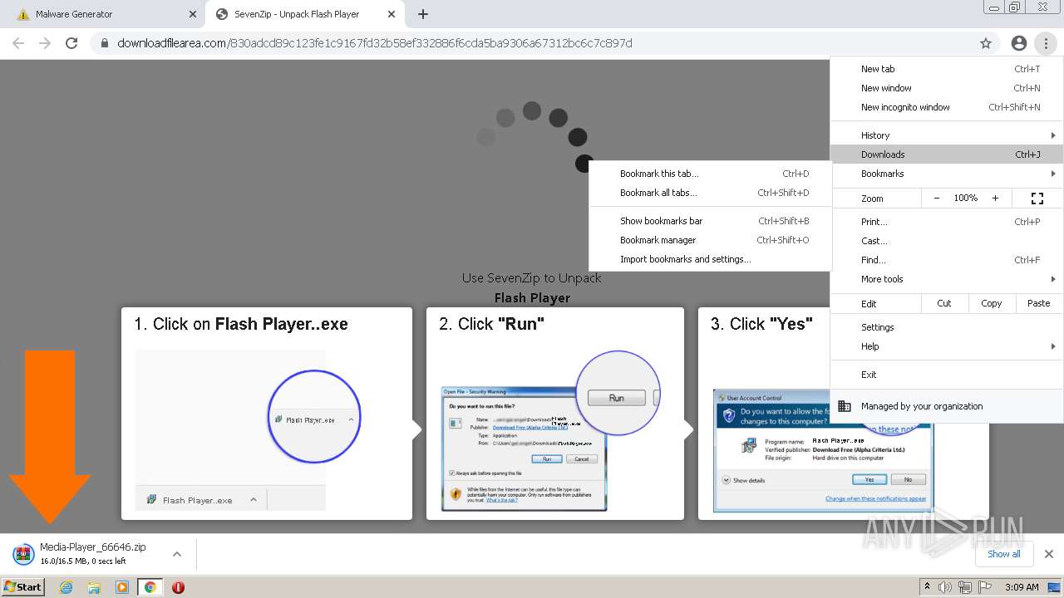The image size is (1064, 598).
Task: Click the volume speaker tray icon
Action: click(x=945, y=587)
